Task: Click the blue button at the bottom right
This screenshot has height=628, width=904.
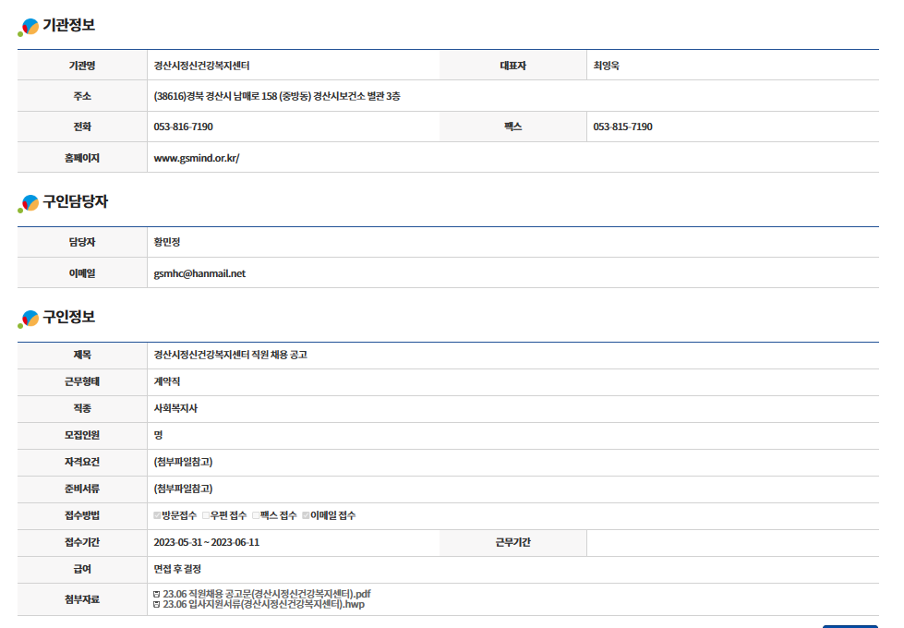Action: (850, 626)
